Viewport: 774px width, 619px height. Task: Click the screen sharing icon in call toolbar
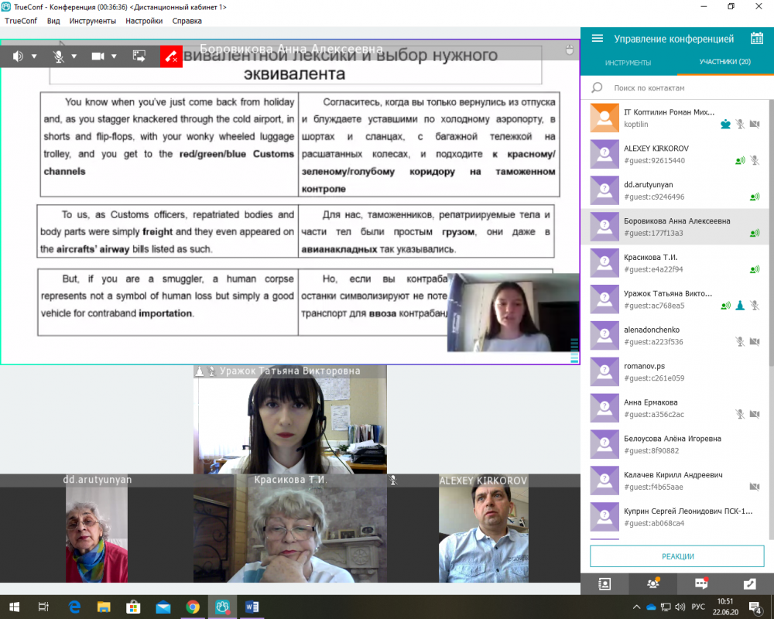tap(139, 56)
